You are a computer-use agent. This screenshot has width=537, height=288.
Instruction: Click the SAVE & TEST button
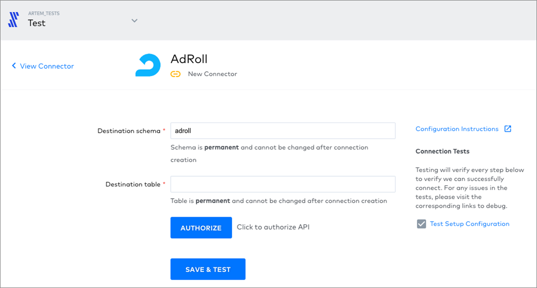208,269
